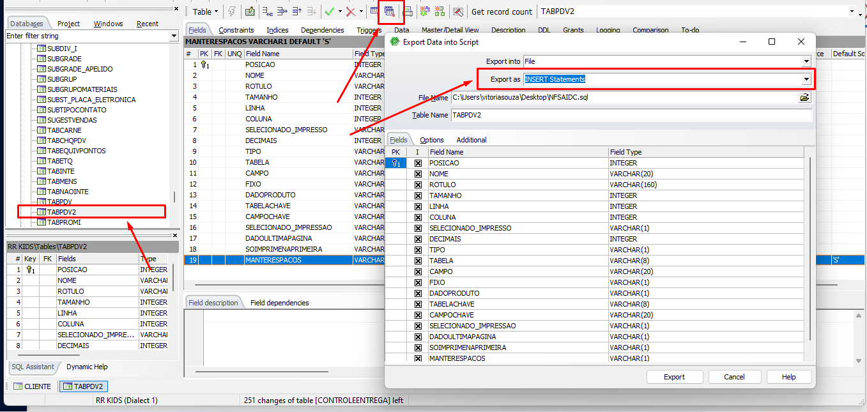Click the green-orange hierarchy toolbar icon

pos(440,11)
